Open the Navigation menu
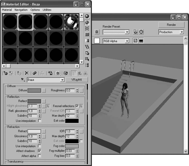 click(x=21, y=10)
